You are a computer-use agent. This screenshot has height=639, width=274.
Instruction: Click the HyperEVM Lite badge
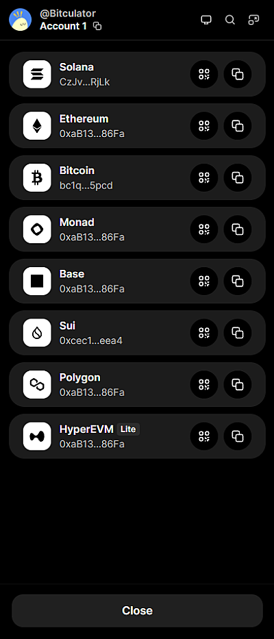point(128,429)
